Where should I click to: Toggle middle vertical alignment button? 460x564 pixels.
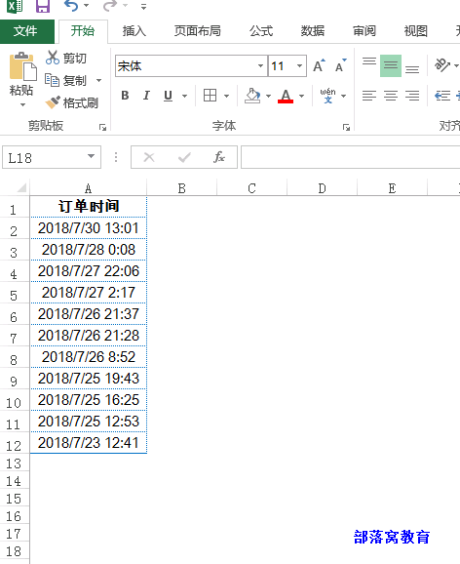(x=391, y=65)
